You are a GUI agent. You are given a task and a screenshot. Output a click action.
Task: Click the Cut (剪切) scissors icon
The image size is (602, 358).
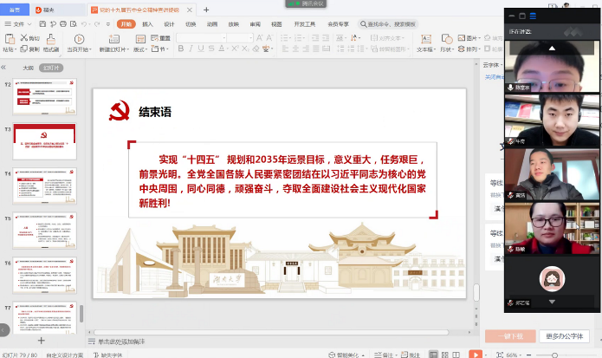click(25, 38)
